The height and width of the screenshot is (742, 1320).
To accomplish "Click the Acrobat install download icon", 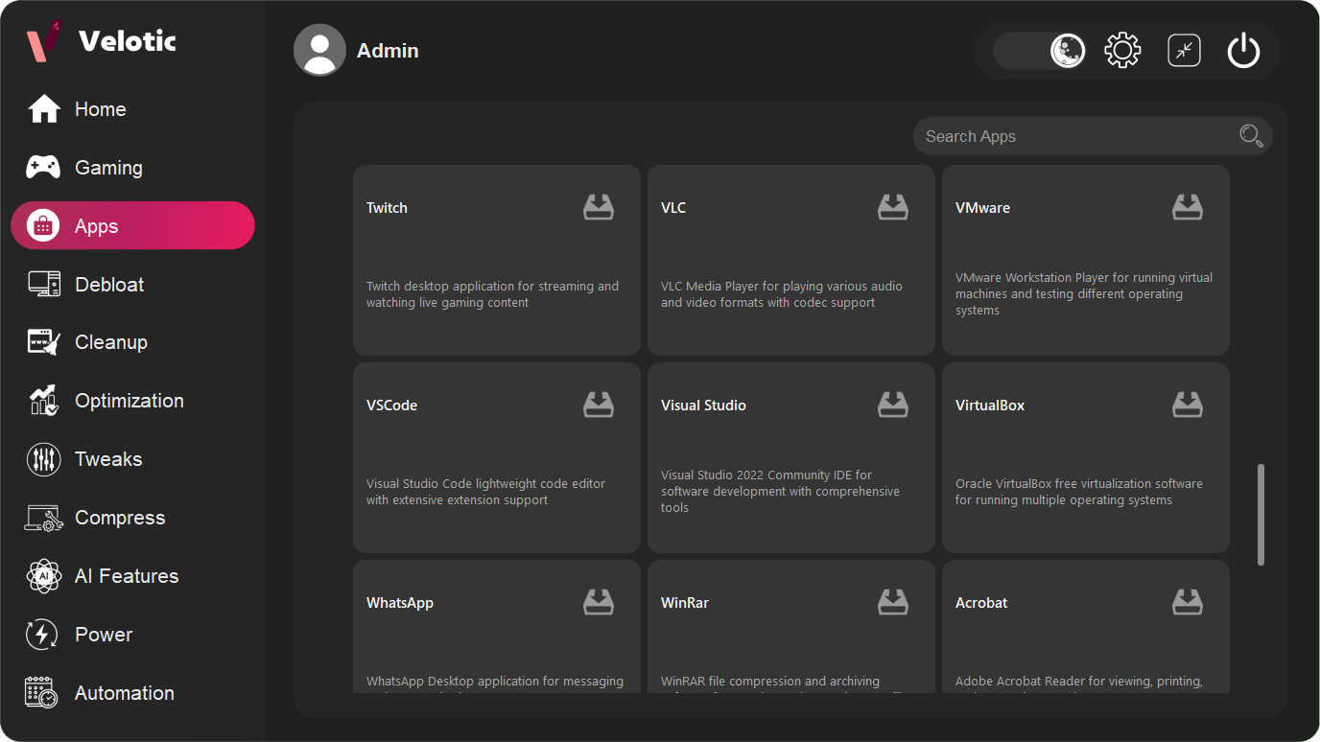I will click(x=1188, y=602).
